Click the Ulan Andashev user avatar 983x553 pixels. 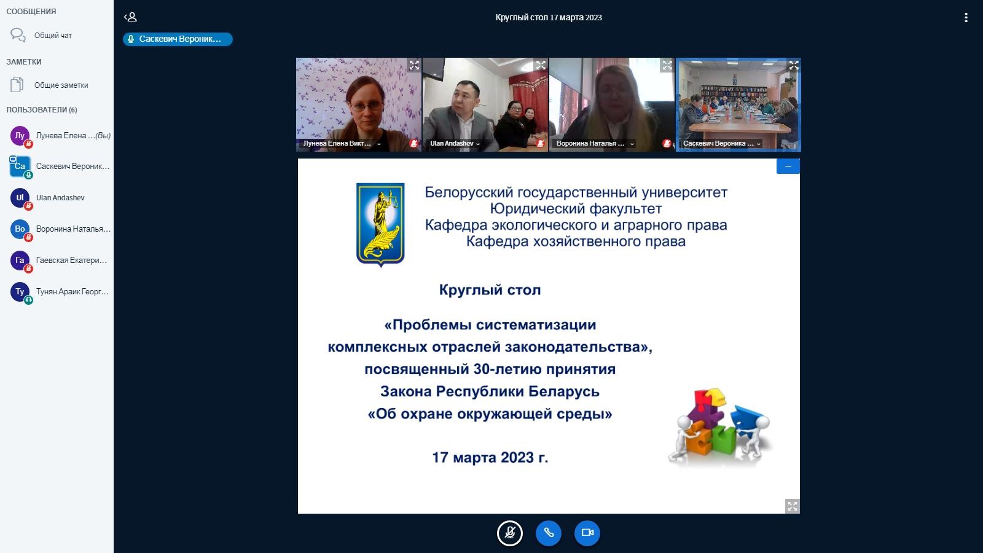coord(20,198)
